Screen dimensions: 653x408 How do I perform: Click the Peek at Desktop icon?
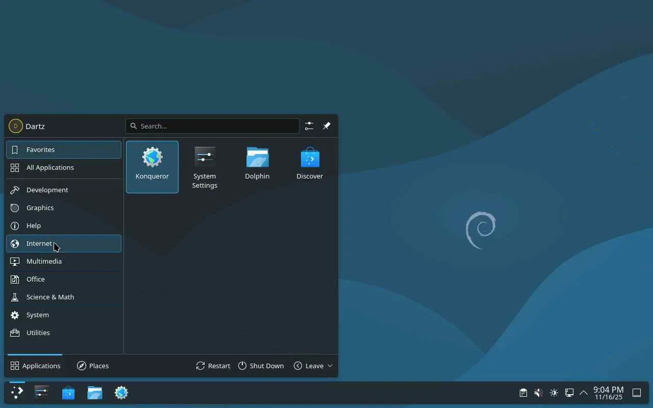(637, 393)
